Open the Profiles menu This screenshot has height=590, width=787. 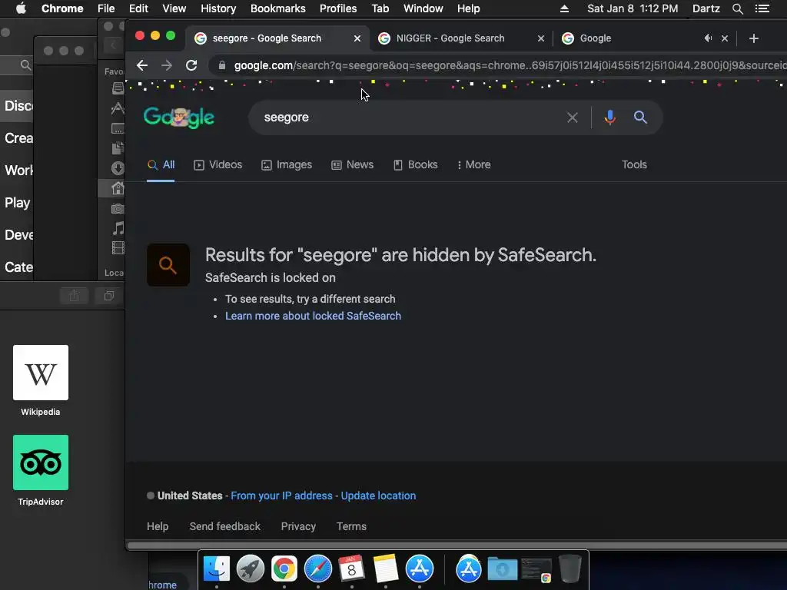click(338, 8)
